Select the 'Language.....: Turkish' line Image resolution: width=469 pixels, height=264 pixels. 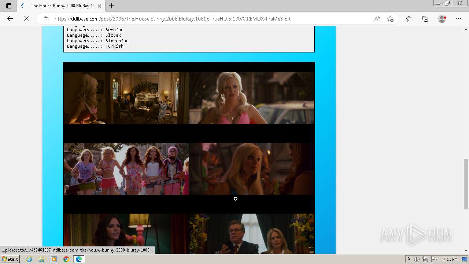click(95, 46)
